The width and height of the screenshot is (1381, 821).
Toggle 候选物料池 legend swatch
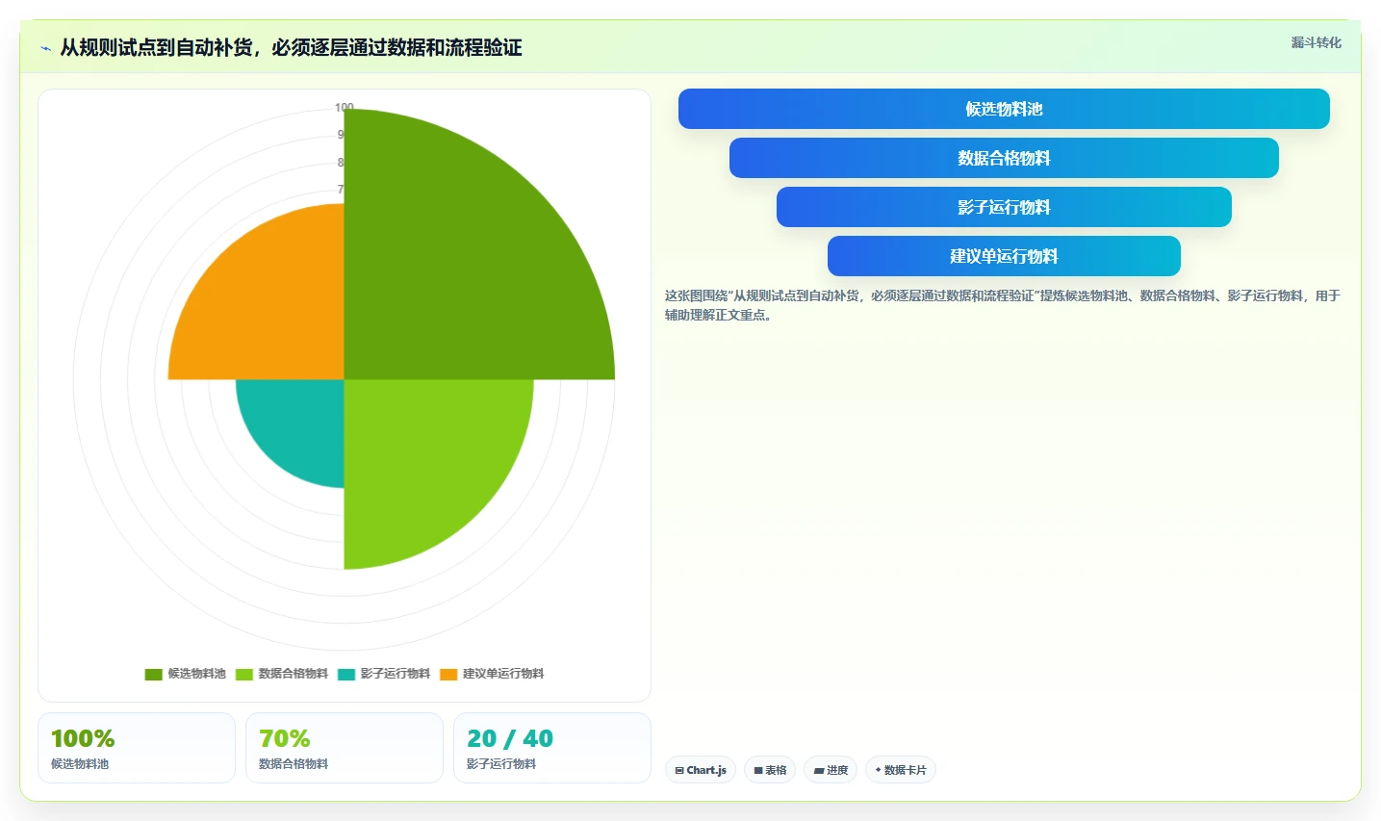[153, 674]
